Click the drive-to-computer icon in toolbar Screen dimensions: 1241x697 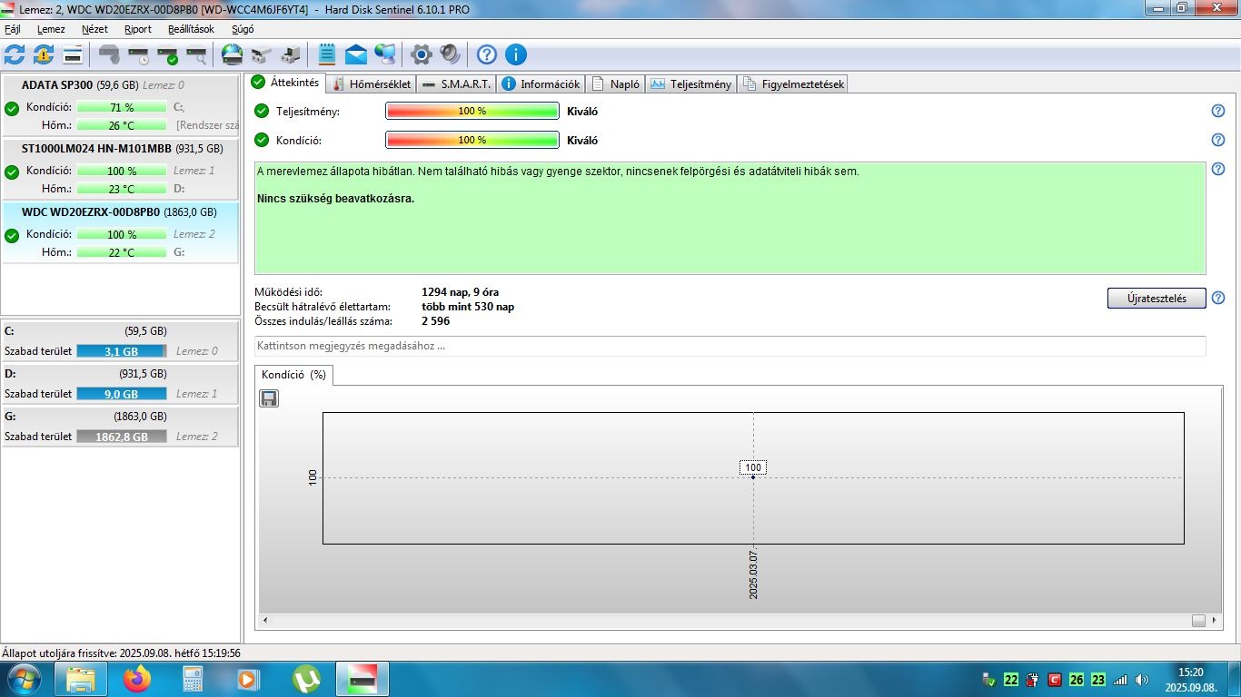tap(291, 54)
